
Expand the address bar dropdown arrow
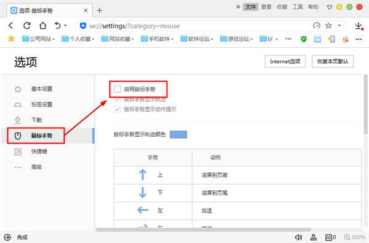click(x=339, y=25)
